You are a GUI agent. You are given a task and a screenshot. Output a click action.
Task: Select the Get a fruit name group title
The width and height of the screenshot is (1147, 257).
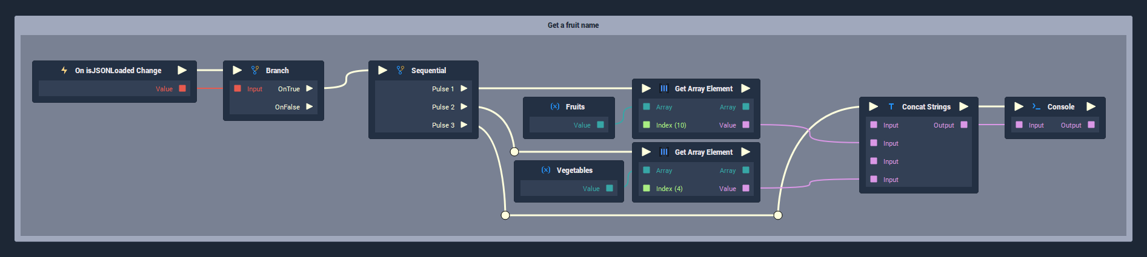(x=573, y=25)
